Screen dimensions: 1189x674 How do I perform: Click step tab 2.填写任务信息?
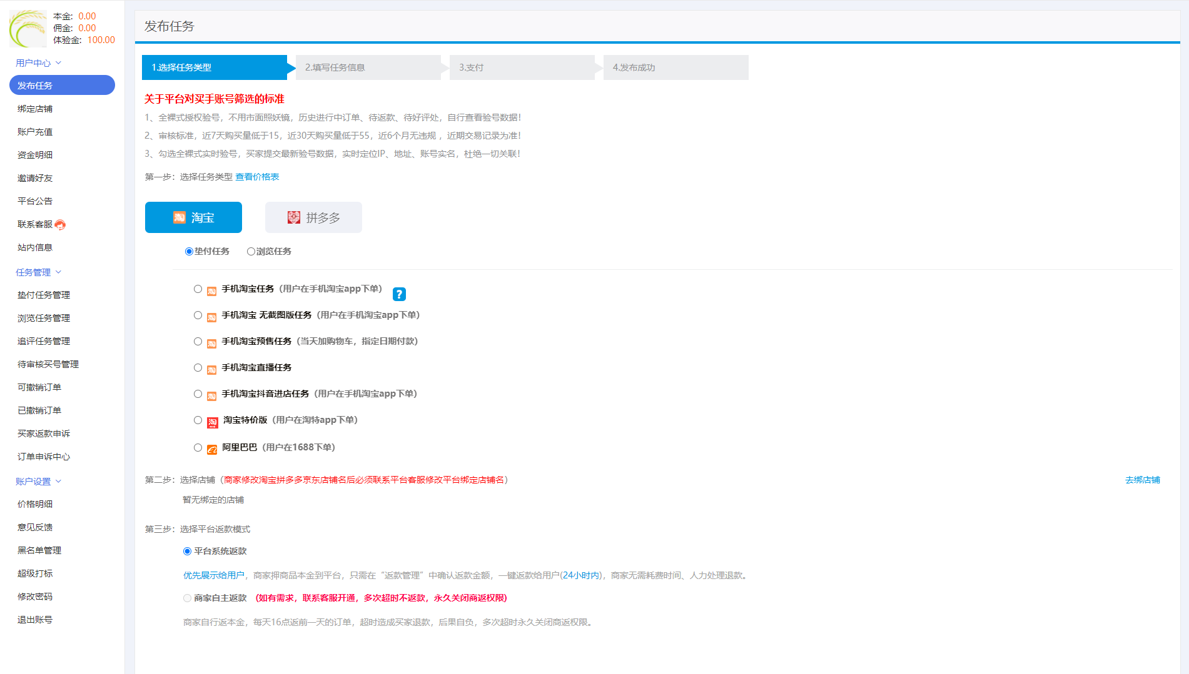368,67
